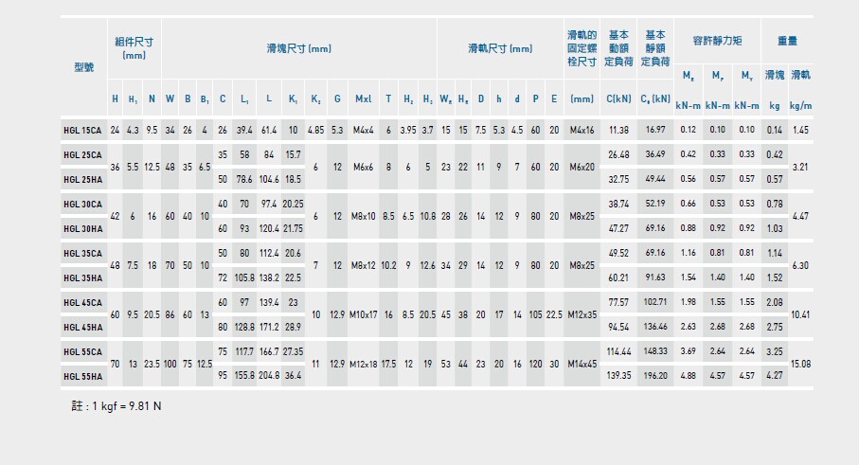
Task: Select the 組件尺寸 (mm) header cell
Action: pyautogui.click(x=134, y=47)
